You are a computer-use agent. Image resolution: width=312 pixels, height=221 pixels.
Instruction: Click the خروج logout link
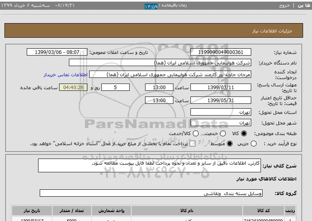pyautogui.click(x=284, y=5)
